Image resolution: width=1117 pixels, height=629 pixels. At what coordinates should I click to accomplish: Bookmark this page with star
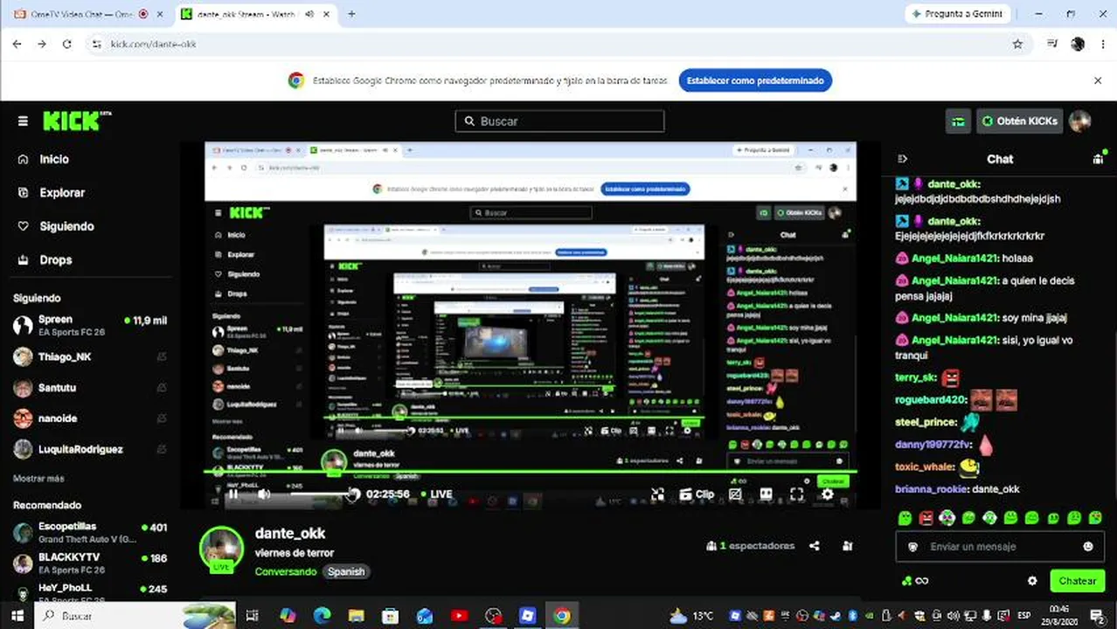click(1017, 44)
